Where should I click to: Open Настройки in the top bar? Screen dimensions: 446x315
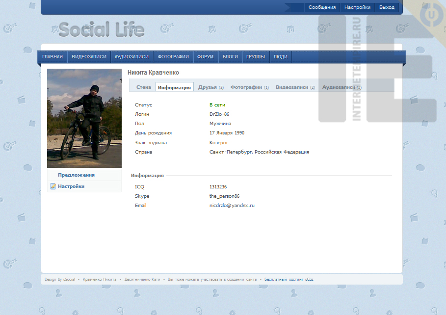click(x=357, y=7)
